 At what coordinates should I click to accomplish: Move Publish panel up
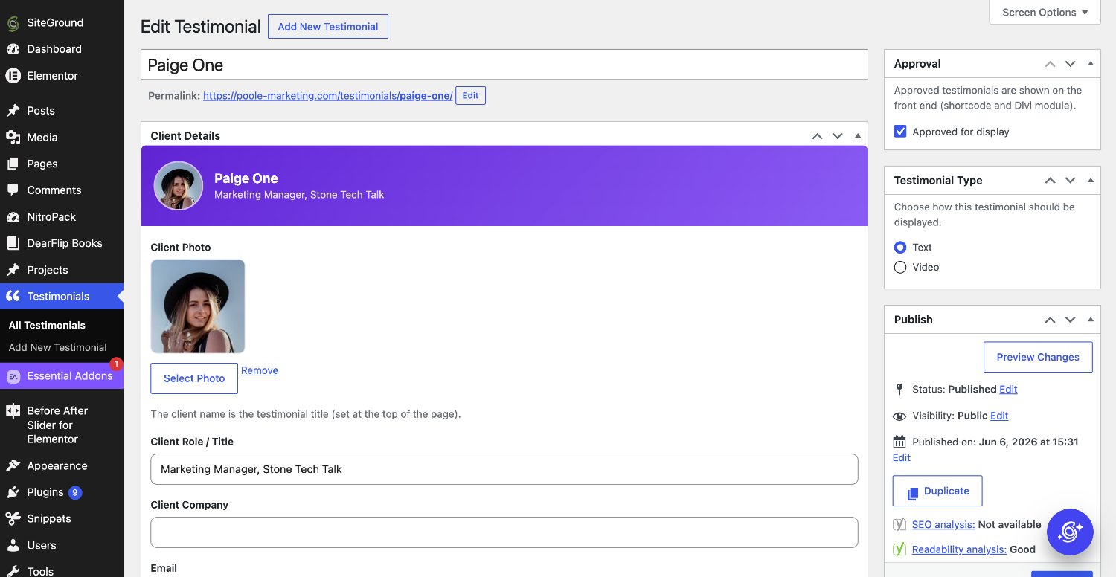[x=1050, y=320]
